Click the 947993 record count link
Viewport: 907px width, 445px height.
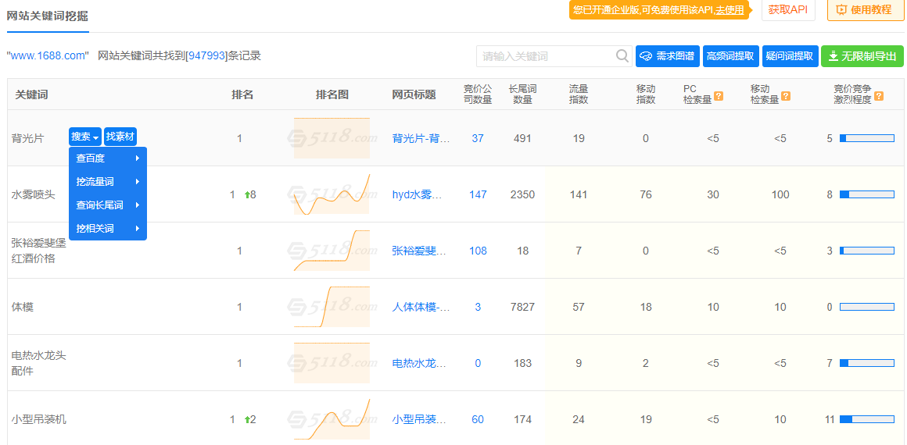point(206,56)
